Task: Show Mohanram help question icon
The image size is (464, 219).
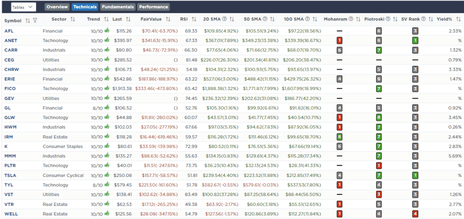Action: click(351, 19)
